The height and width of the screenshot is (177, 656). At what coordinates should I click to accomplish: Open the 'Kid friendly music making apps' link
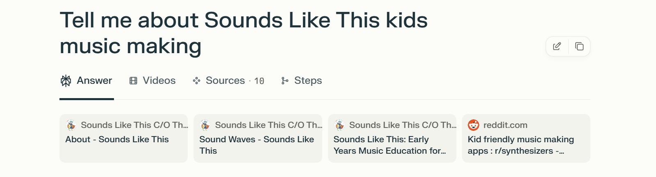(521, 145)
